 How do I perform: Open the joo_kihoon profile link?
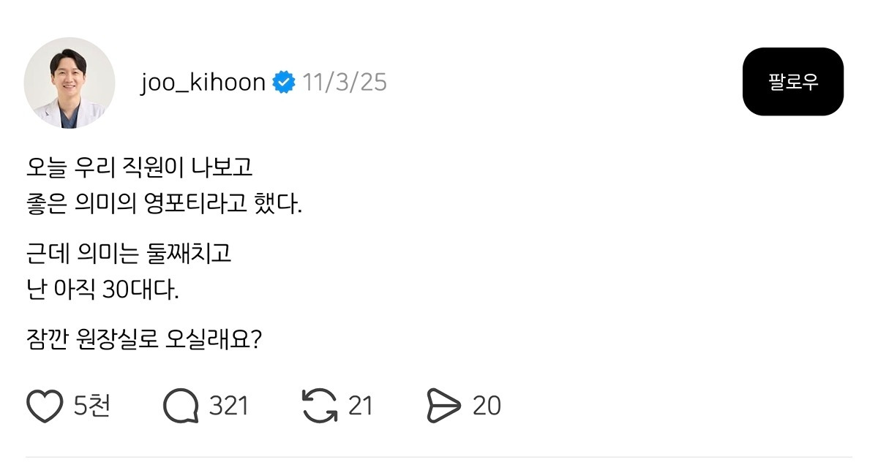coord(203,83)
